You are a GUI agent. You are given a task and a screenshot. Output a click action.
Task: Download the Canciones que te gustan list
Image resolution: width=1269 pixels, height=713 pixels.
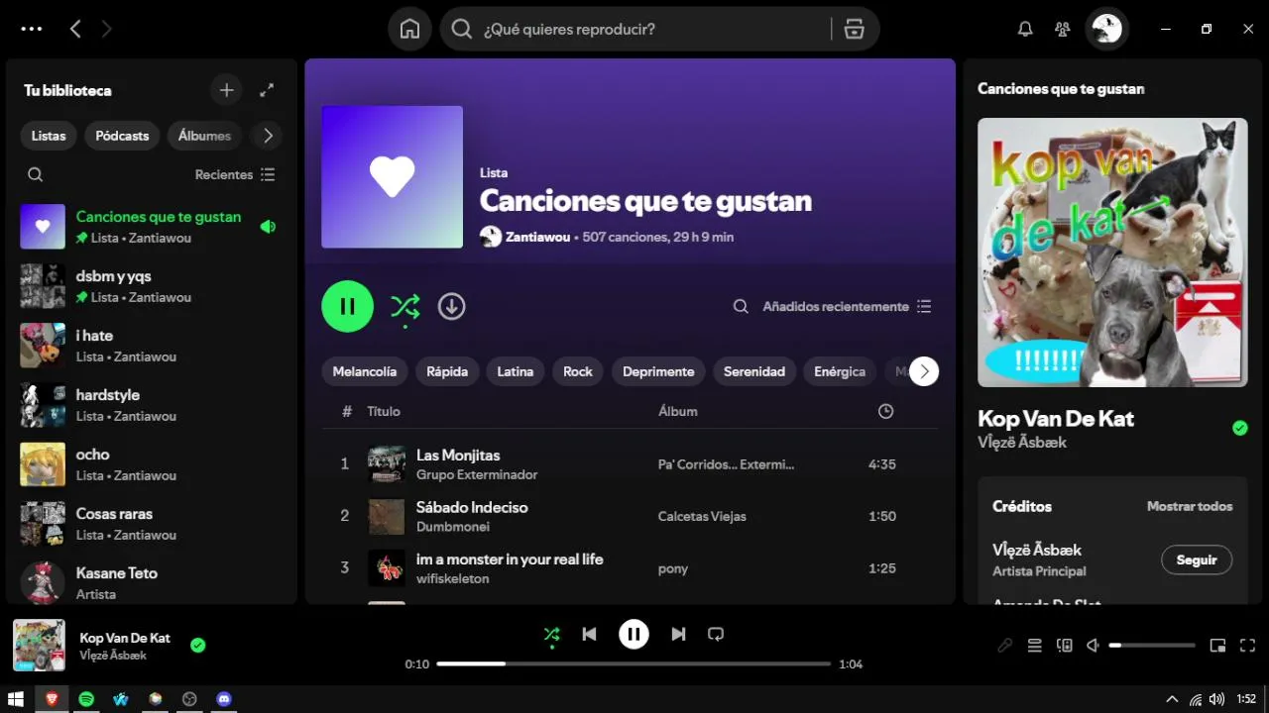click(451, 306)
